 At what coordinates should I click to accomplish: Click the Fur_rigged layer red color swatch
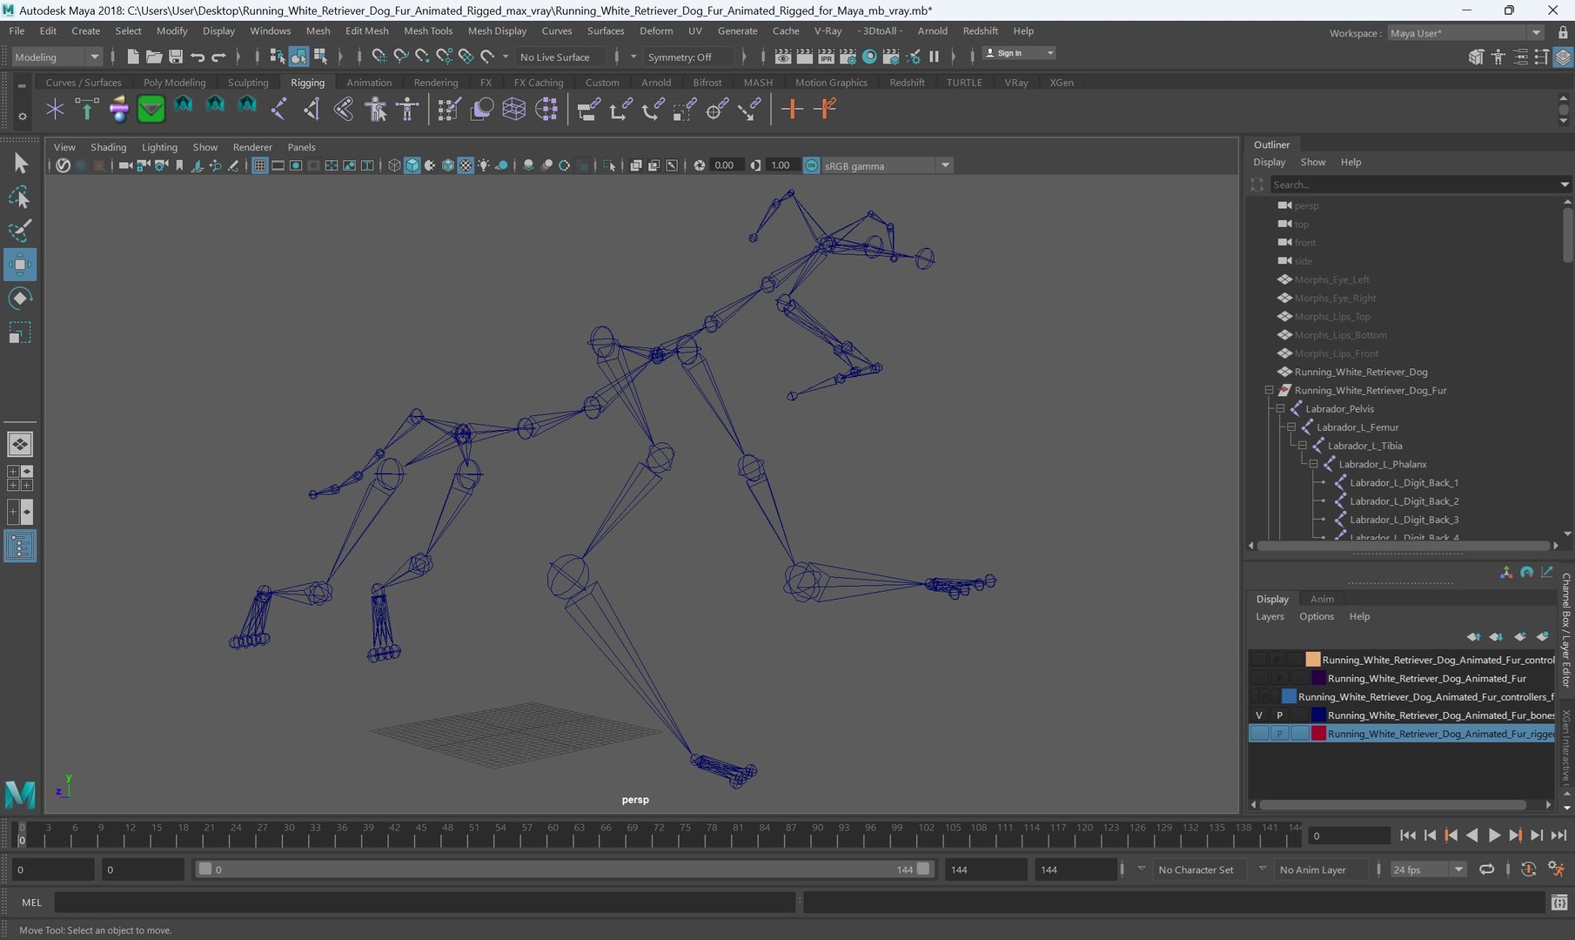click(1318, 734)
